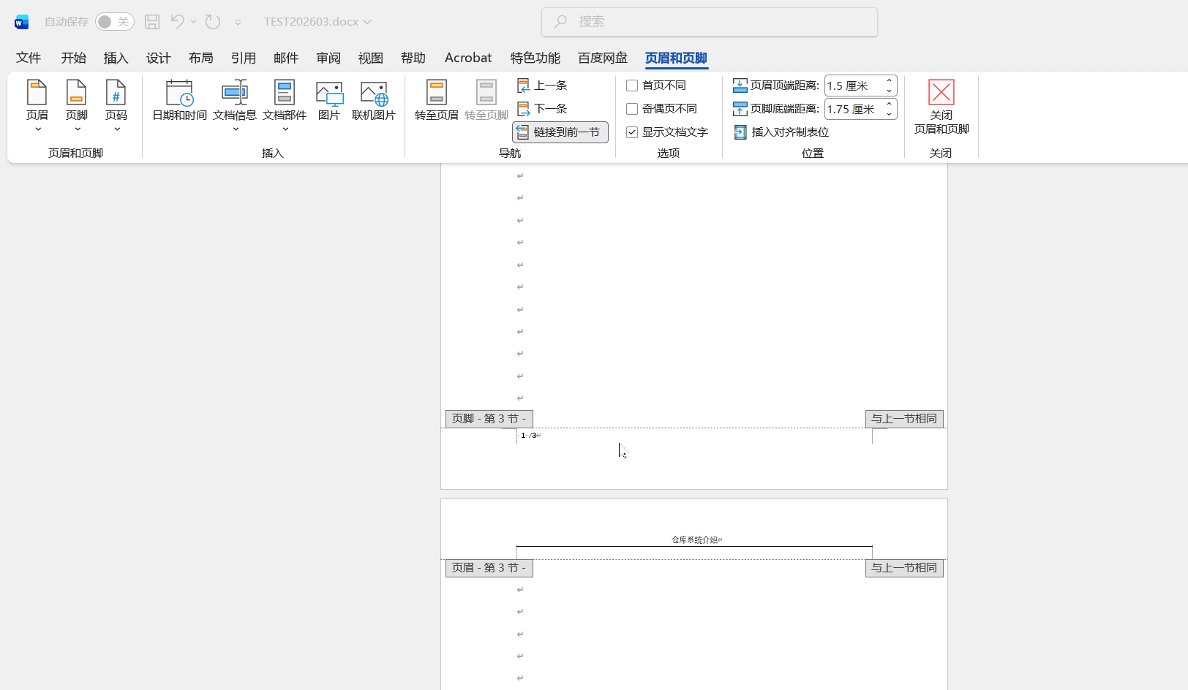This screenshot has height=690, width=1188.
Task: Click the footer page number text 1 /3
Action: tap(530, 436)
